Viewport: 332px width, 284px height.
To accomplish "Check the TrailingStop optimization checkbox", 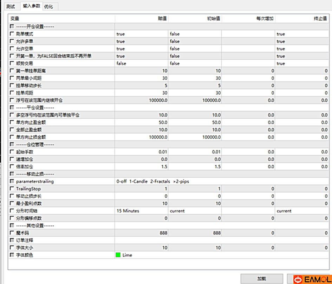I will (x=12, y=189).
